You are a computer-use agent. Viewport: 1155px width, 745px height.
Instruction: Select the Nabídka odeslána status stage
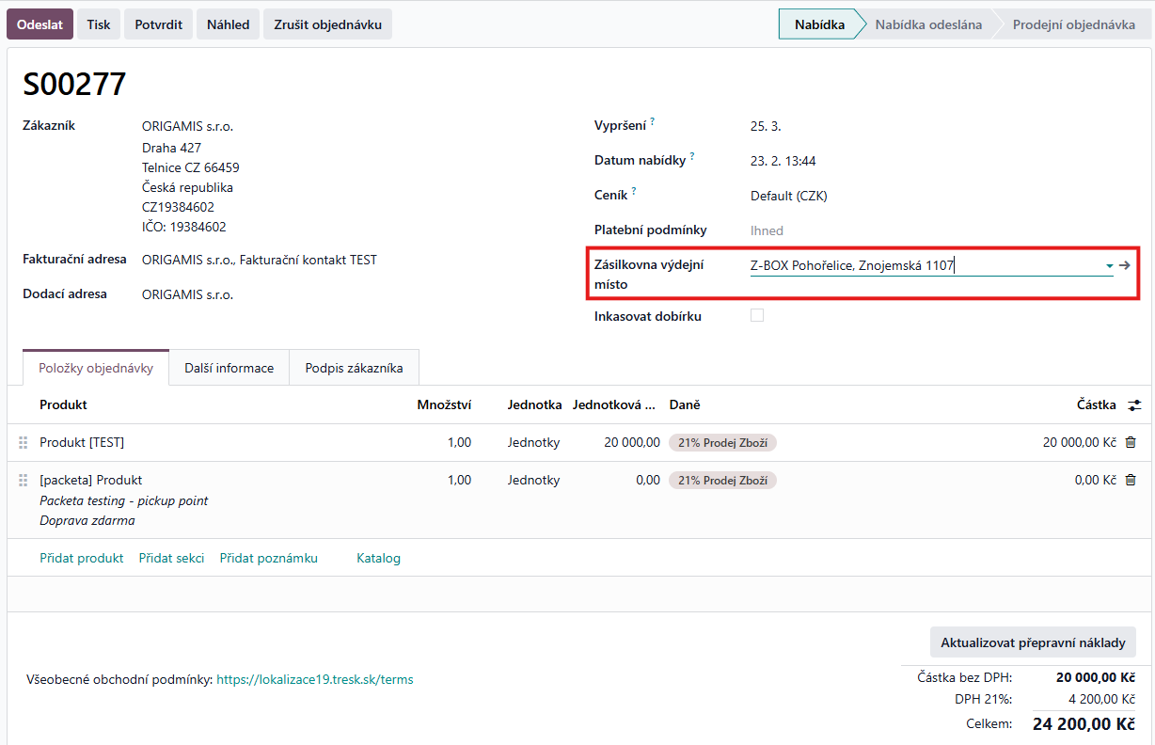point(927,24)
